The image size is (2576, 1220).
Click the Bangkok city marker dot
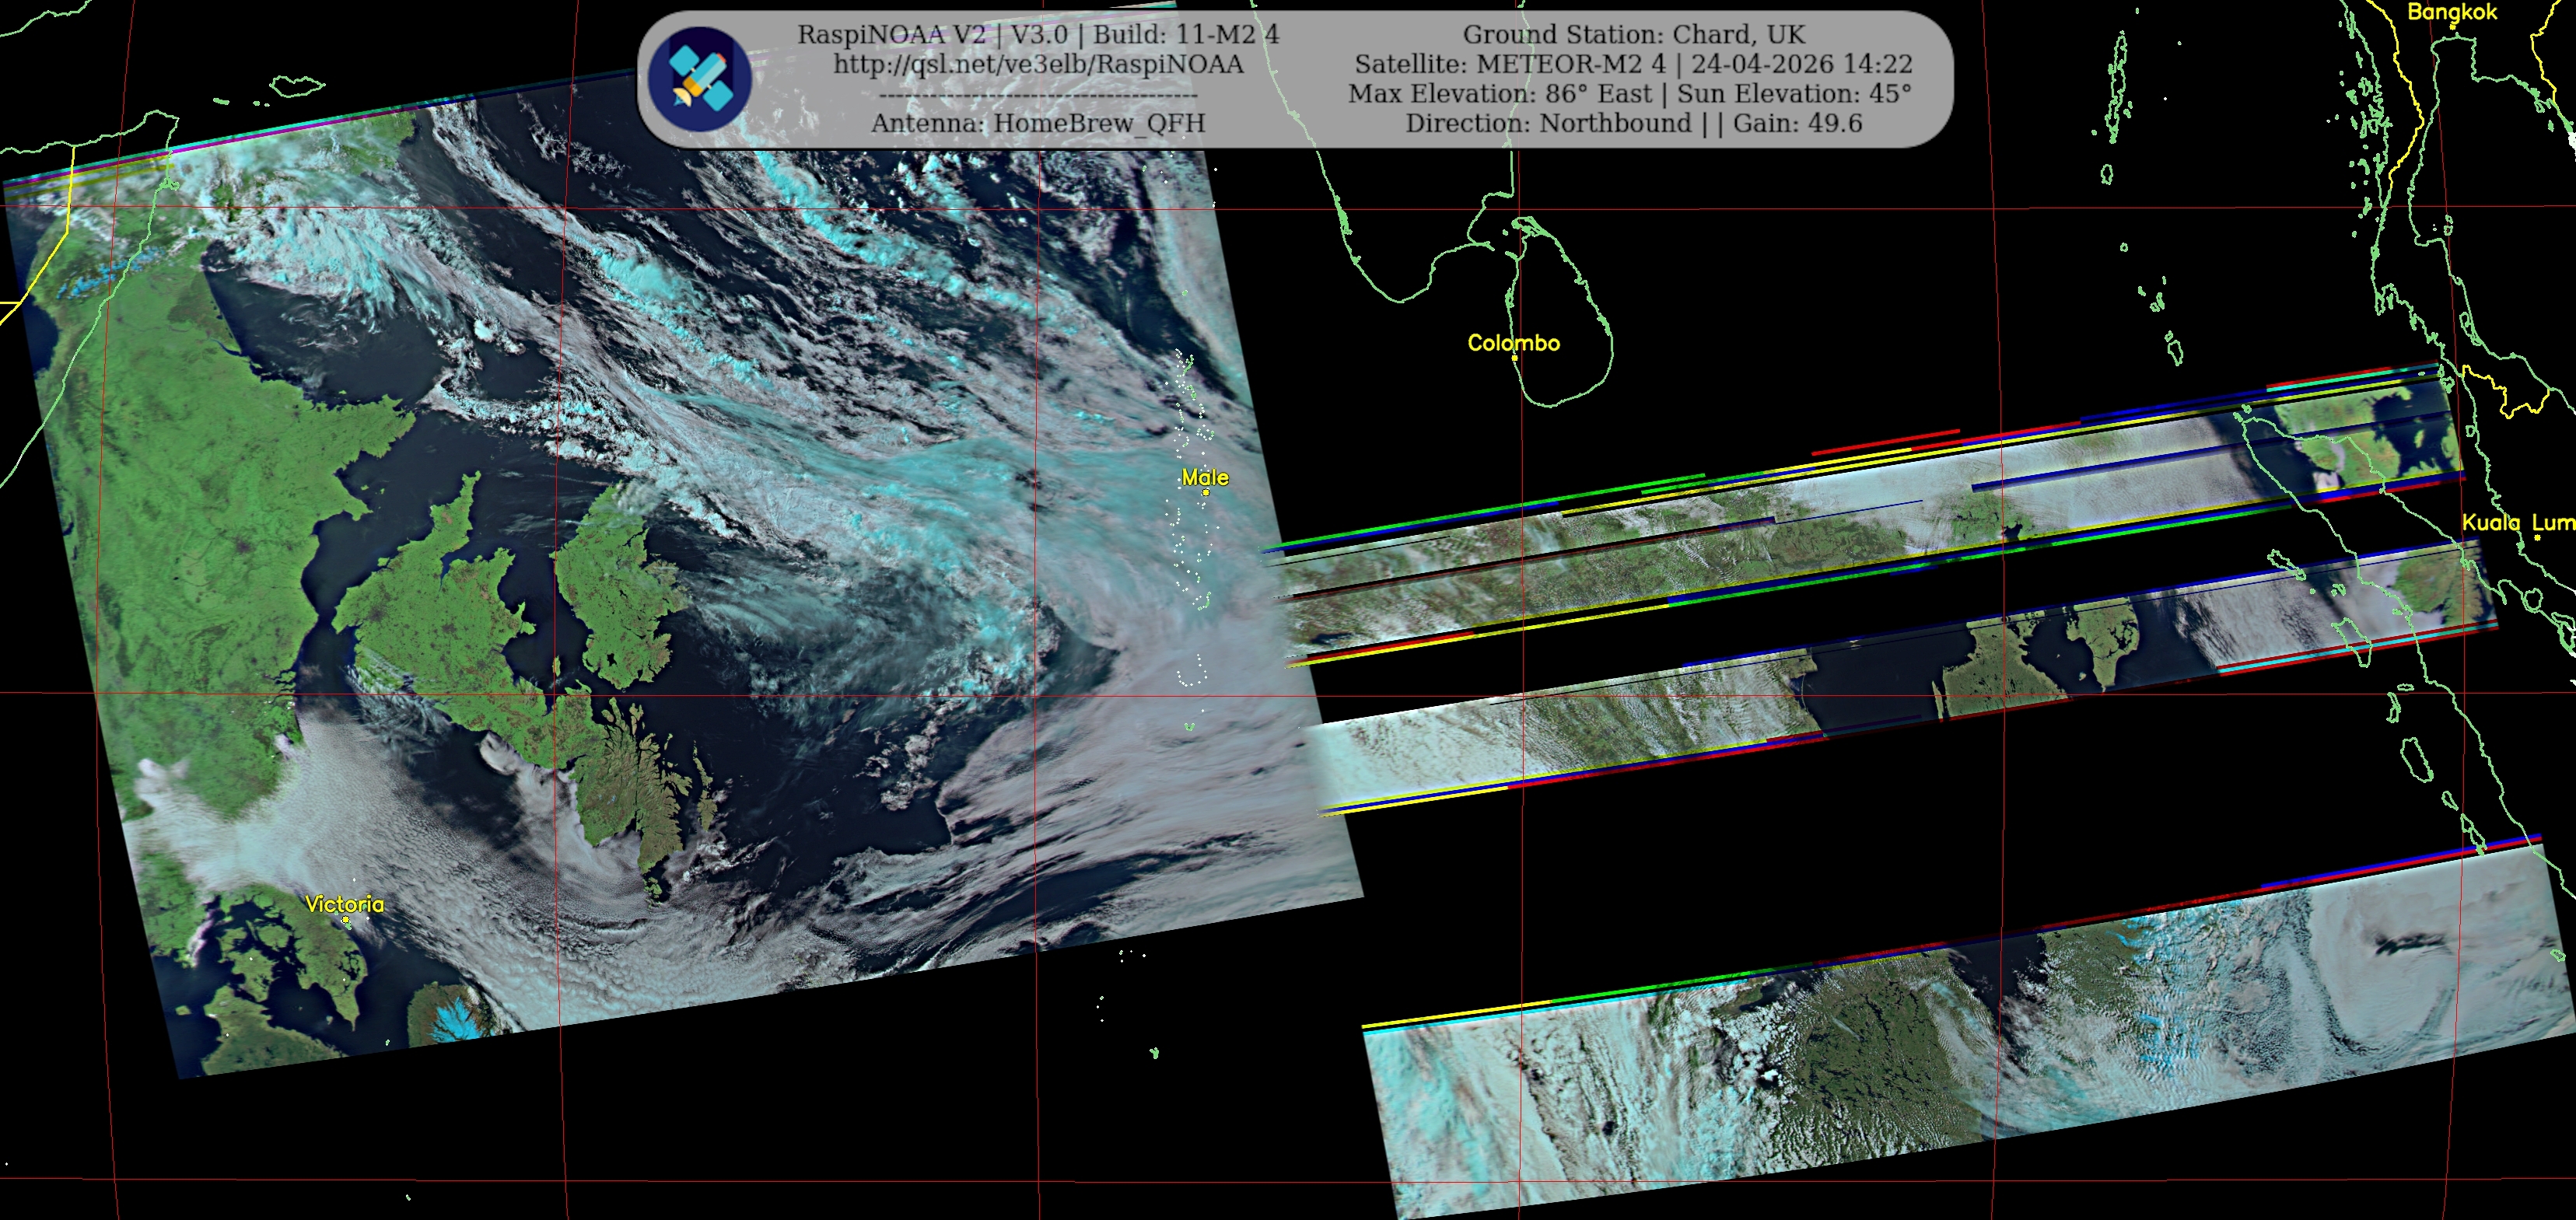coord(2453,26)
